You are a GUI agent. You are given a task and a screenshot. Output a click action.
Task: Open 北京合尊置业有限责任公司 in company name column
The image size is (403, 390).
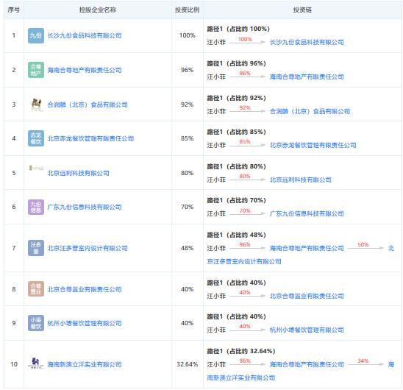pyautogui.click(x=85, y=289)
